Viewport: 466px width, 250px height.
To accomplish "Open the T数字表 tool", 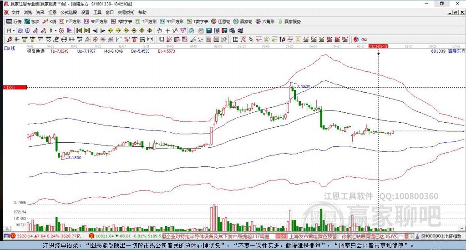I will [198, 21].
